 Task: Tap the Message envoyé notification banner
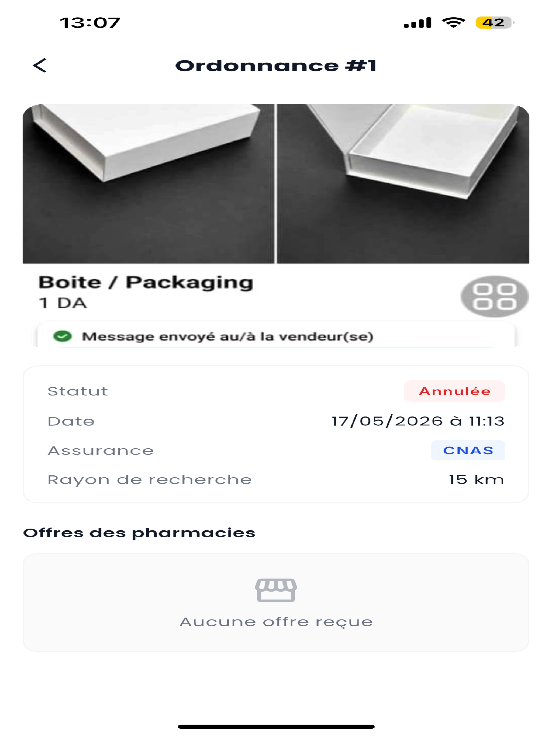pos(276,336)
